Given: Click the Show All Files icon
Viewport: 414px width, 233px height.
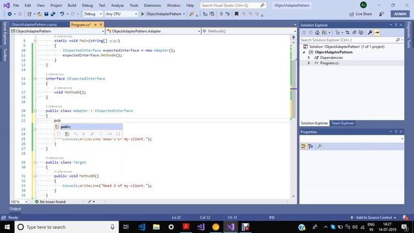Looking at the screenshot, I should coord(361,32).
